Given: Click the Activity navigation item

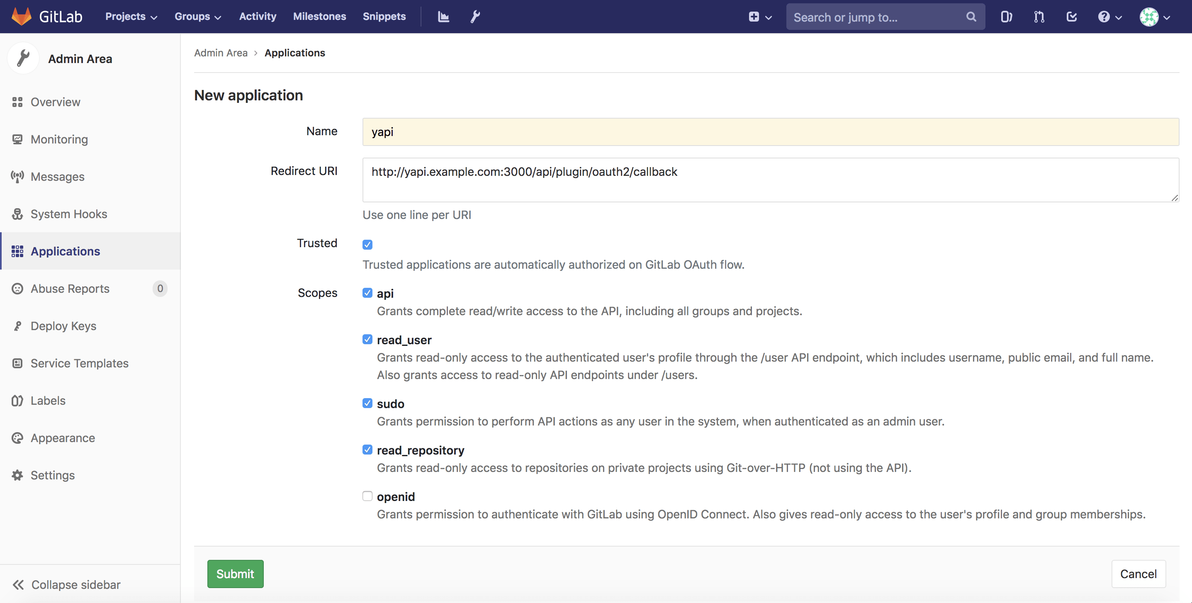Looking at the screenshot, I should 258,15.
